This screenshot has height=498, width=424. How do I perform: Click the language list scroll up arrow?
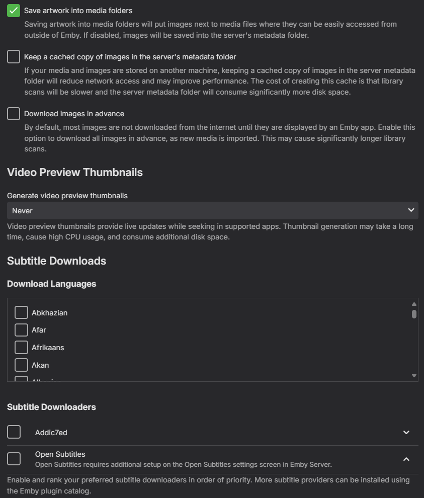[414, 304]
